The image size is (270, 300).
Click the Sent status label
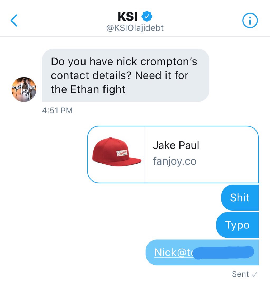click(x=240, y=274)
